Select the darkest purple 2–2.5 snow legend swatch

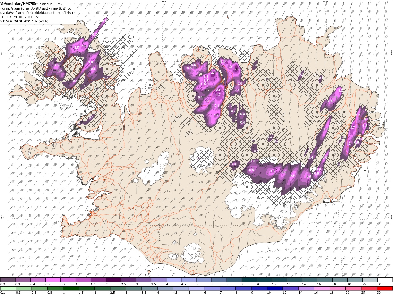[x=113, y=280]
